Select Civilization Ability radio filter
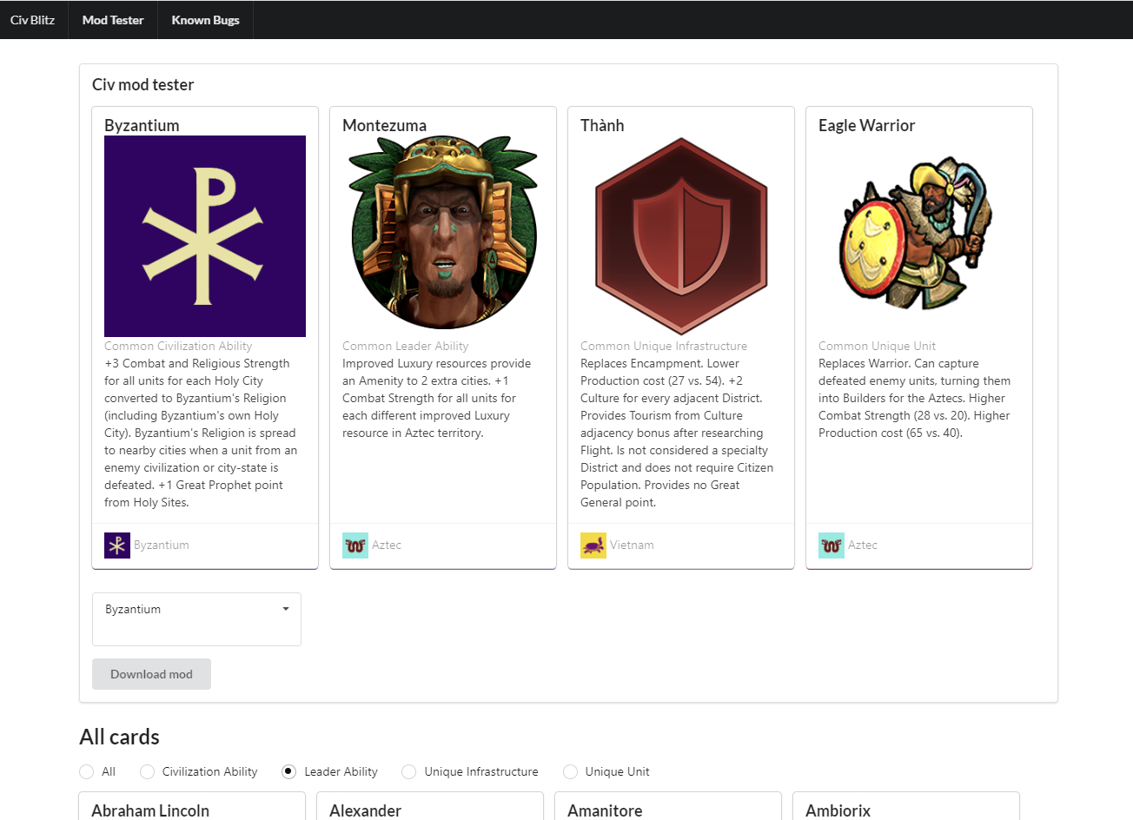This screenshot has width=1133, height=820. point(147,771)
